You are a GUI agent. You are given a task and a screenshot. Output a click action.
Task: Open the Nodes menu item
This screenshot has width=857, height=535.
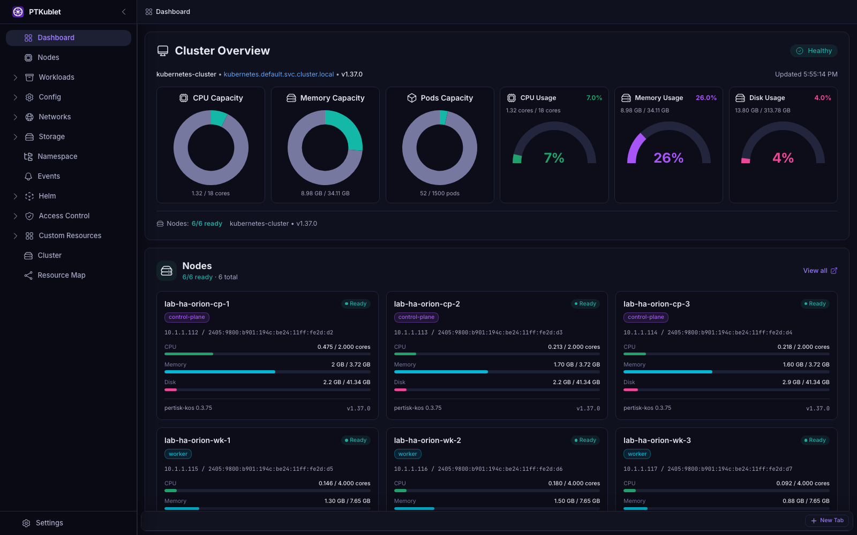(x=69, y=58)
